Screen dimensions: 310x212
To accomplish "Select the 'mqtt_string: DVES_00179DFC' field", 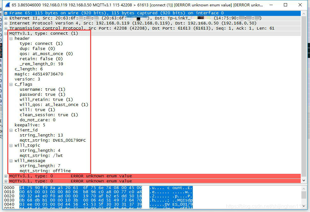I will [x=53, y=140].
